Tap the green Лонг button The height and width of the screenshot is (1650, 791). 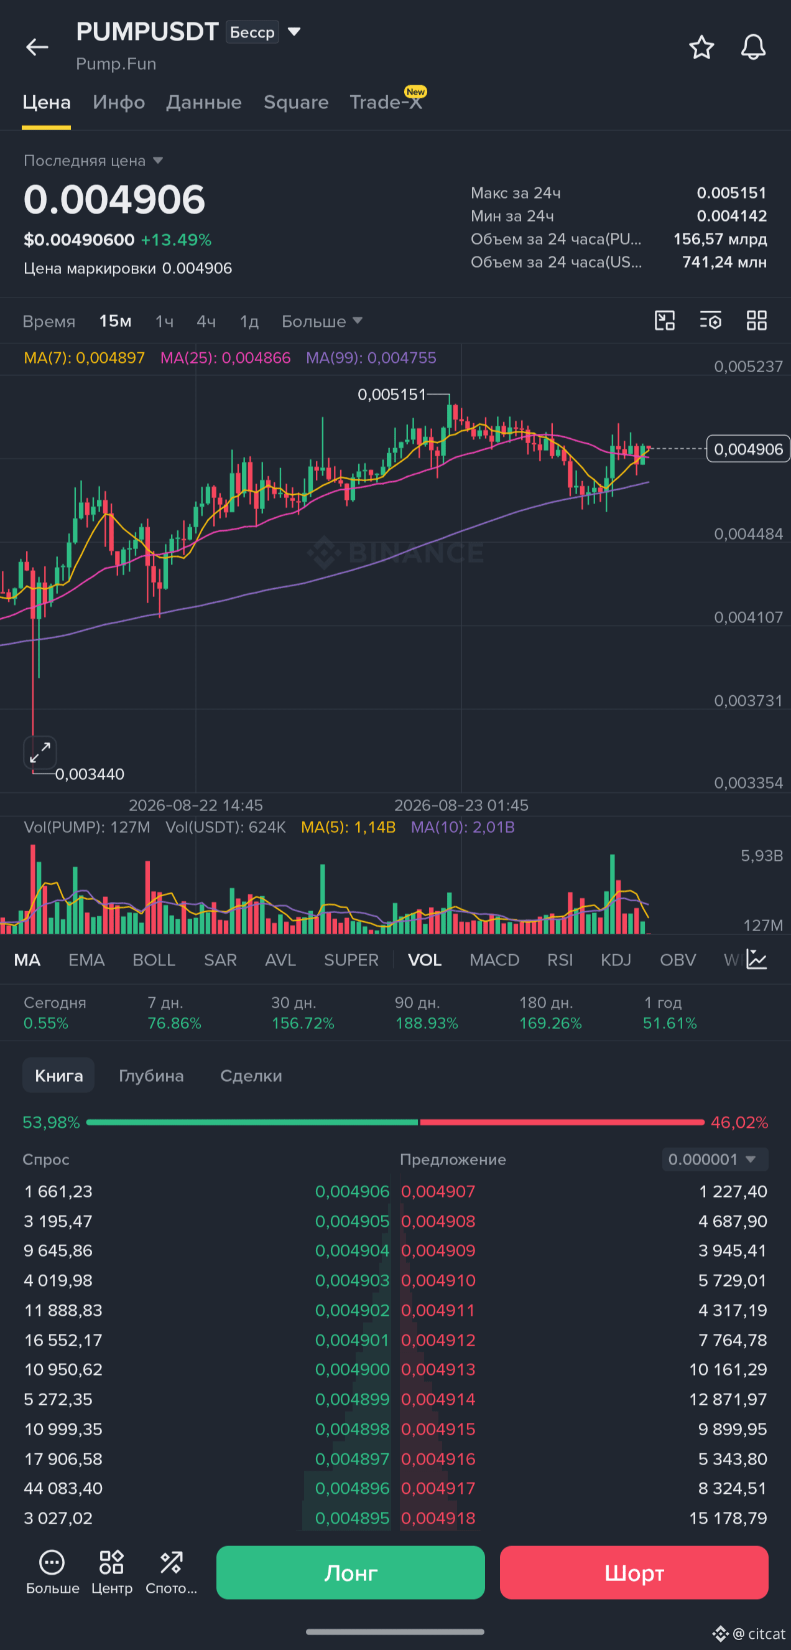(x=350, y=1572)
